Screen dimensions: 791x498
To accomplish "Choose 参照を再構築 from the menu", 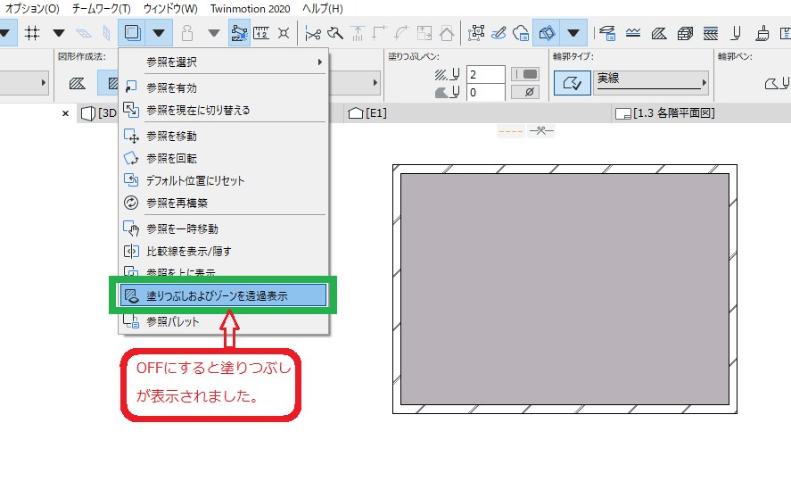I will tap(224, 203).
